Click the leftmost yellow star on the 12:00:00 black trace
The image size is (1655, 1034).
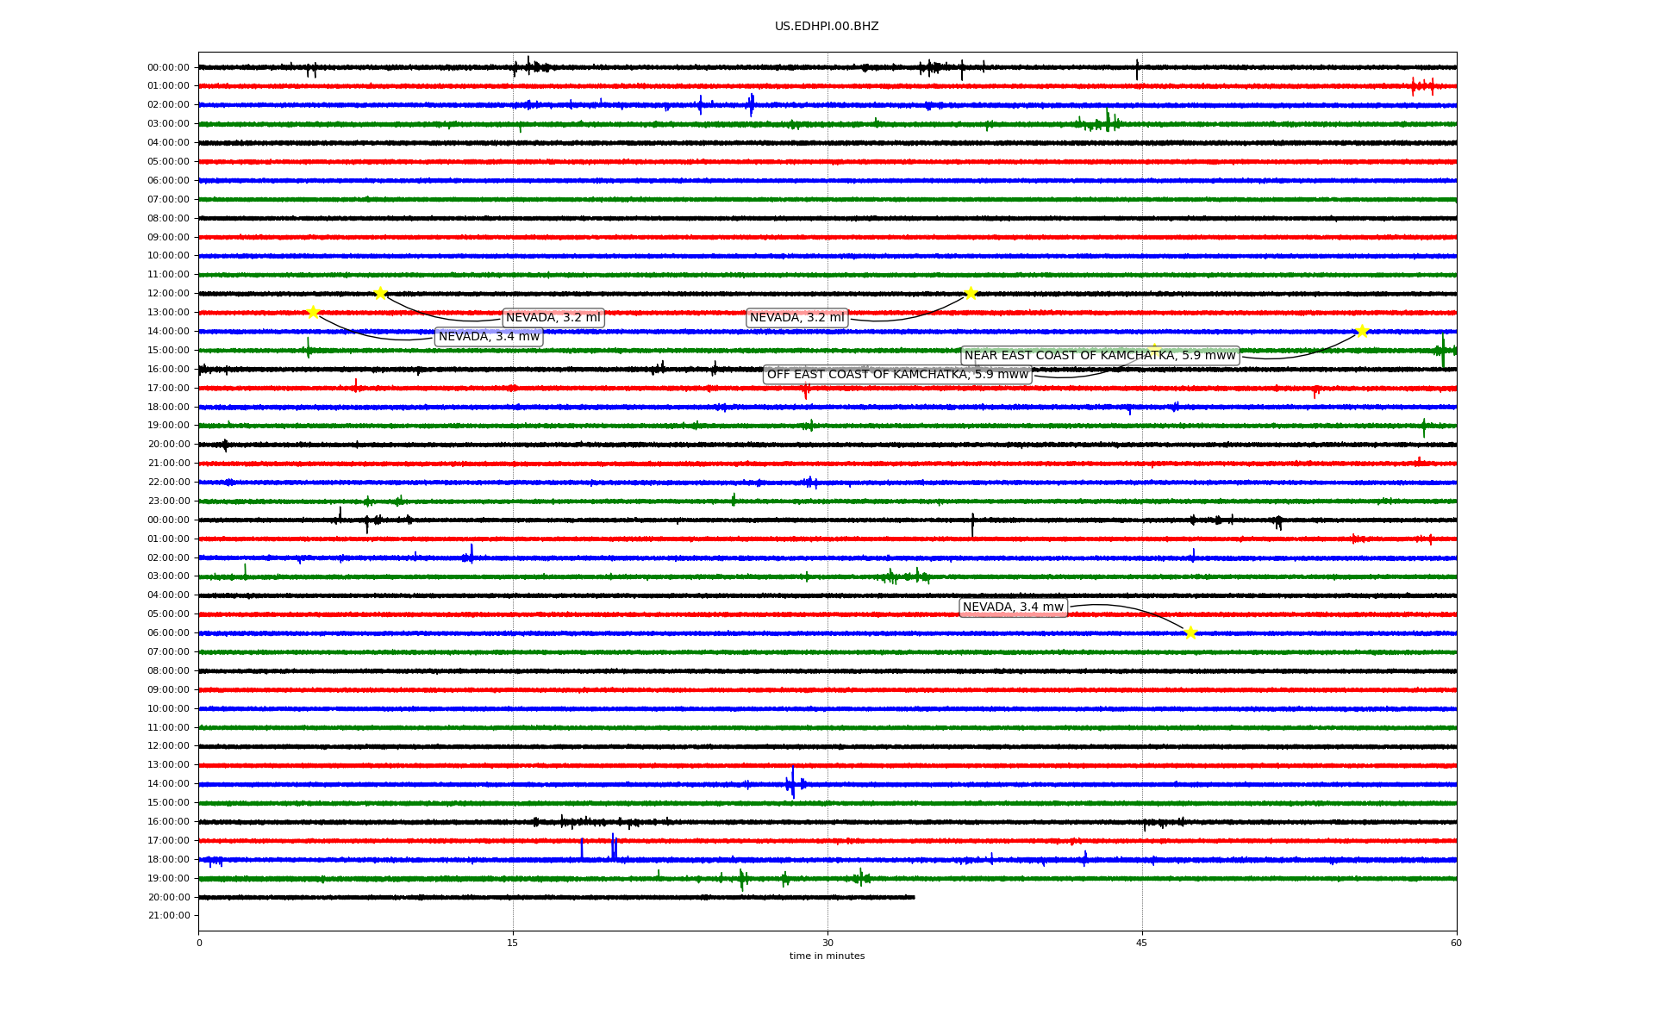pos(380,293)
